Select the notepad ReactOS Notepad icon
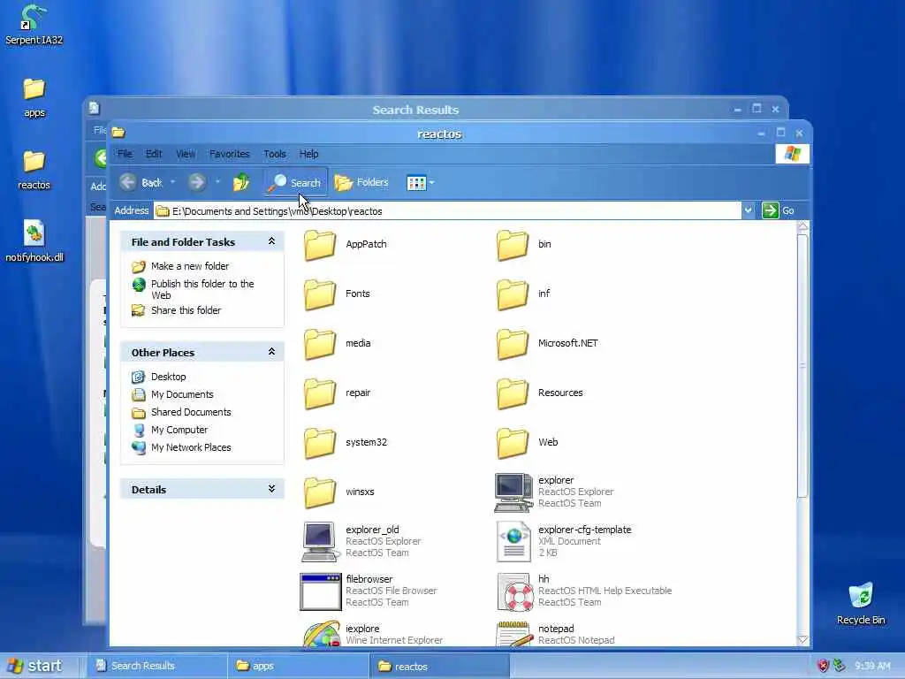The width and height of the screenshot is (905, 679). pos(513,634)
